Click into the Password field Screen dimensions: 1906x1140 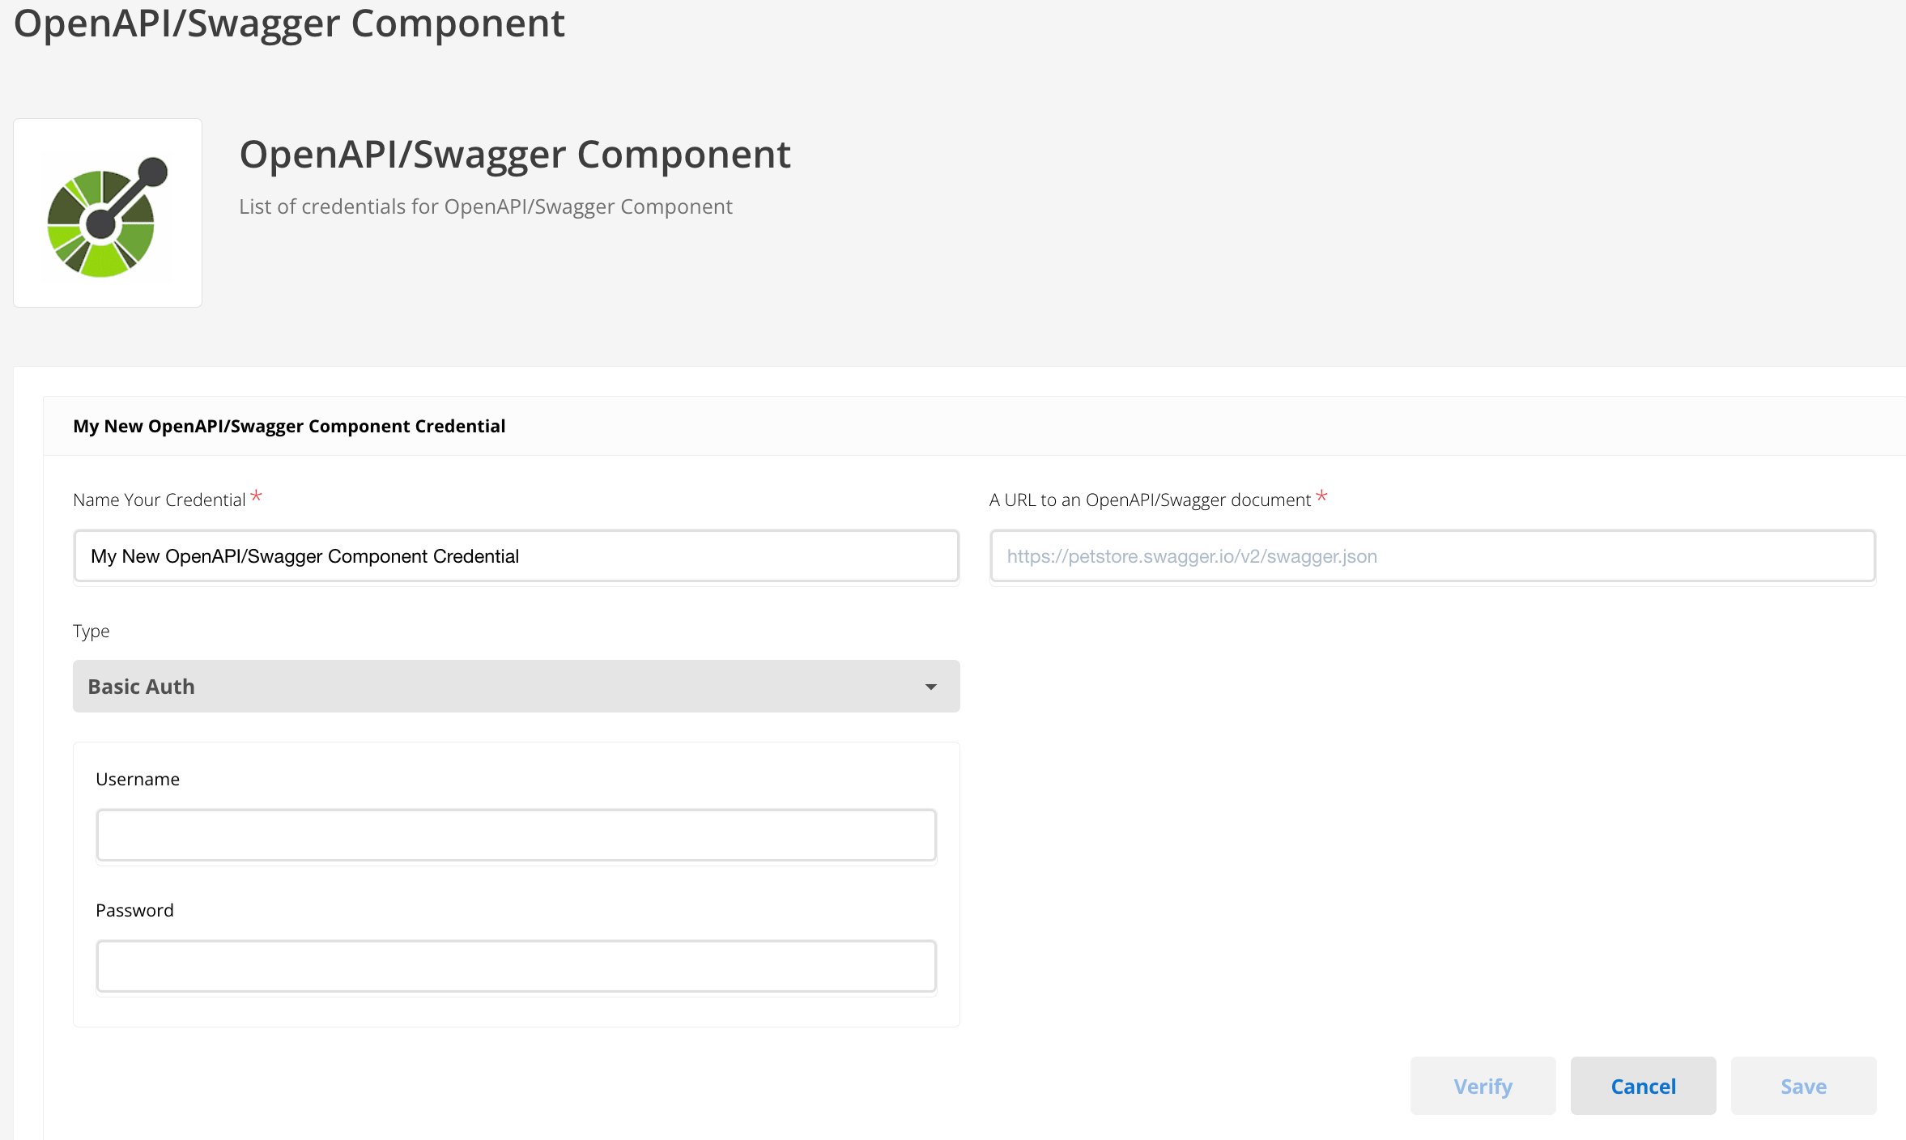pos(516,965)
